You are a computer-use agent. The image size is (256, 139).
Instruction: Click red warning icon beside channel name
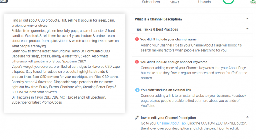[137, 40]
